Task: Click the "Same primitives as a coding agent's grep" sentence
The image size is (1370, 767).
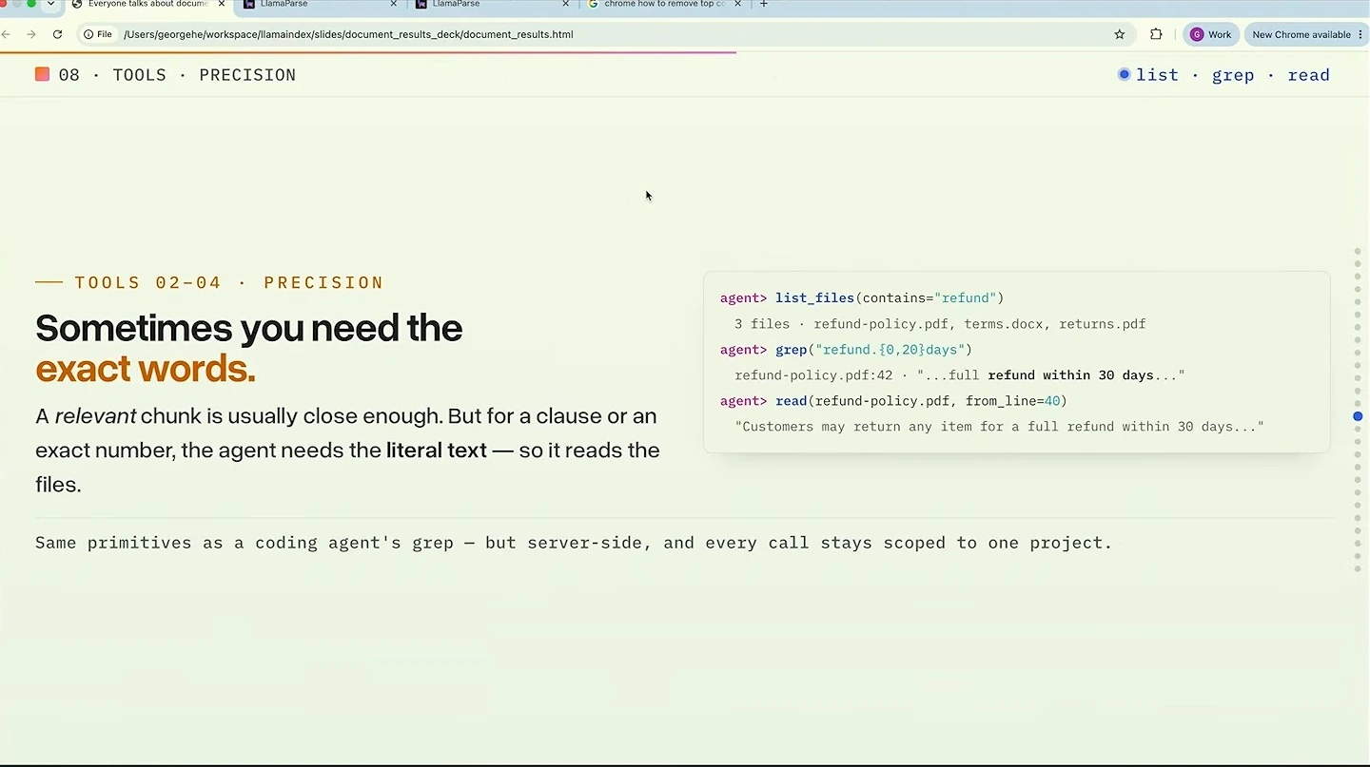Action: [x=574, y=543]
